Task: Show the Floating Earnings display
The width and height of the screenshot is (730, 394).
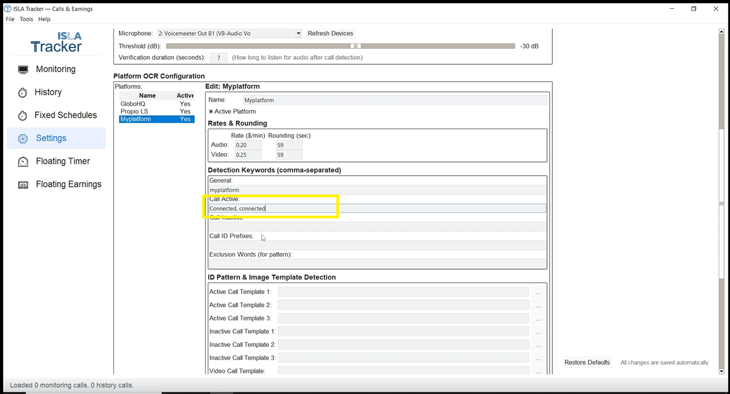Action: click(x=23, y=184)
